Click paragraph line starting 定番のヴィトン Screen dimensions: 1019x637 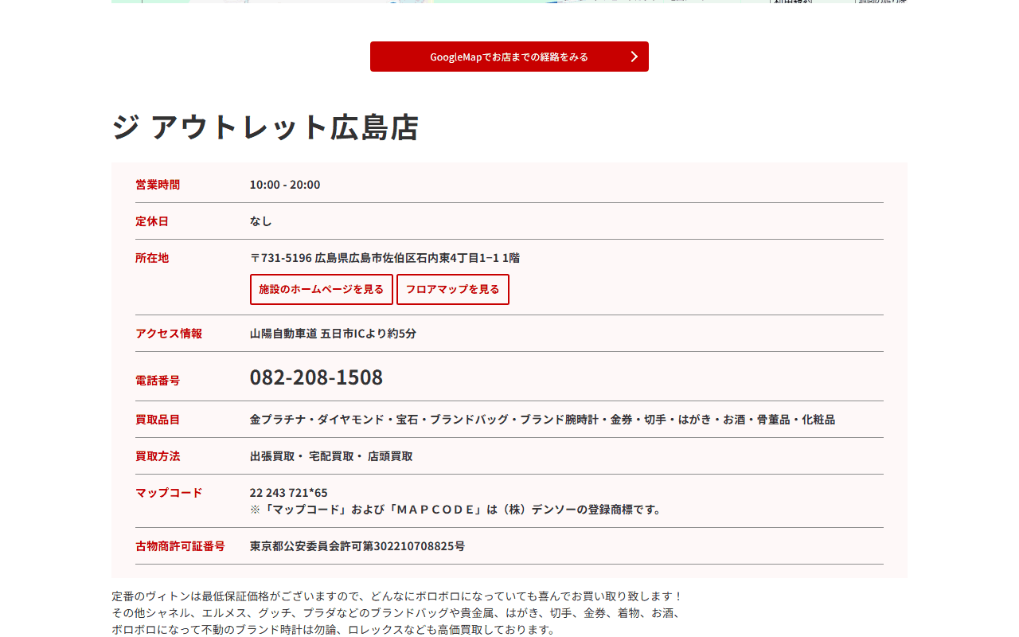(x=397, y=596)
